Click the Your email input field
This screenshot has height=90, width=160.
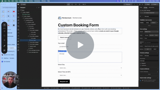[x=90, y=47]
